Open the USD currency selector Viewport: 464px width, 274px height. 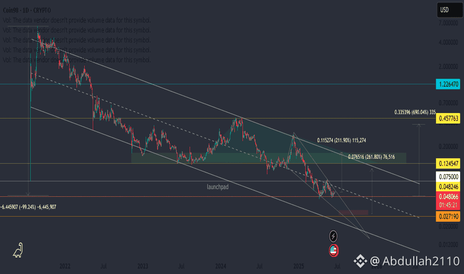tap(449, 10)
